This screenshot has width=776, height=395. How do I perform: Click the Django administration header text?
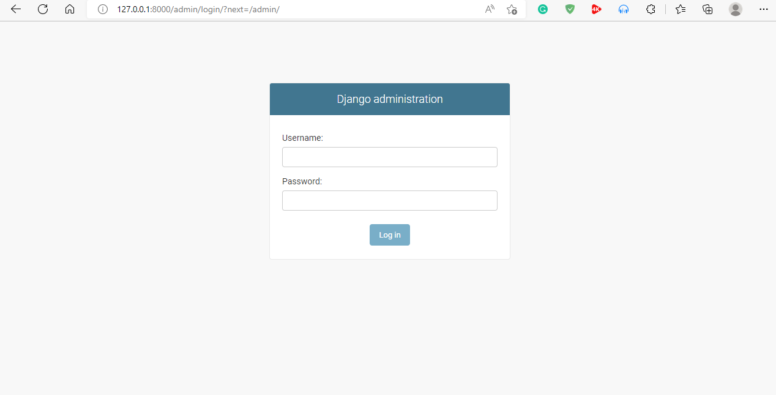pos(390,99)
